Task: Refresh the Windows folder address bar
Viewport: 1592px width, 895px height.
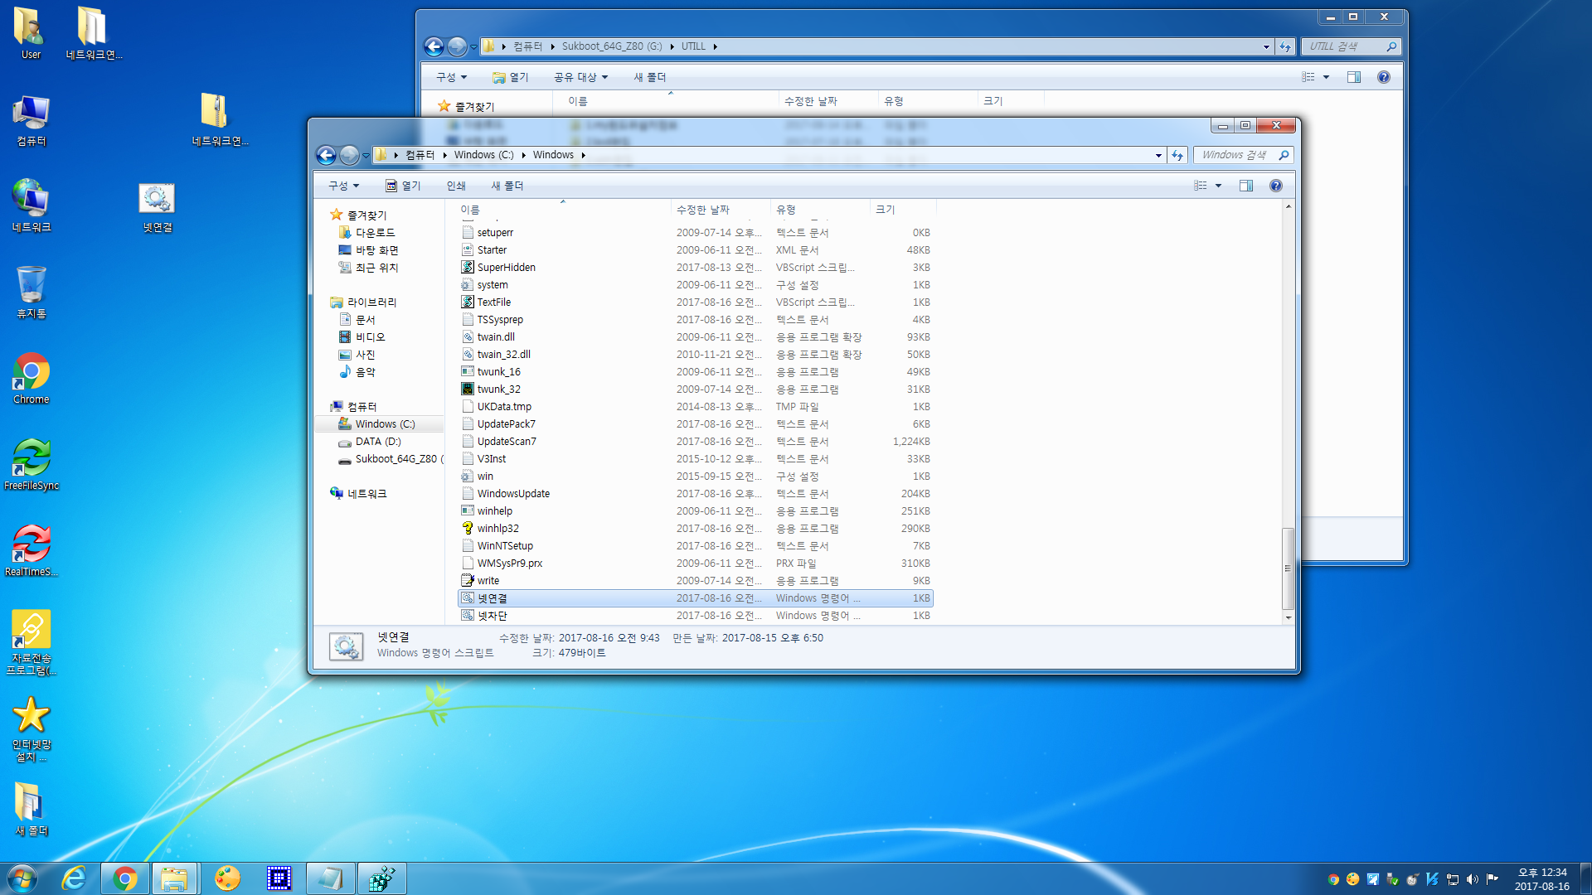Action: (x=1177, y=155)
